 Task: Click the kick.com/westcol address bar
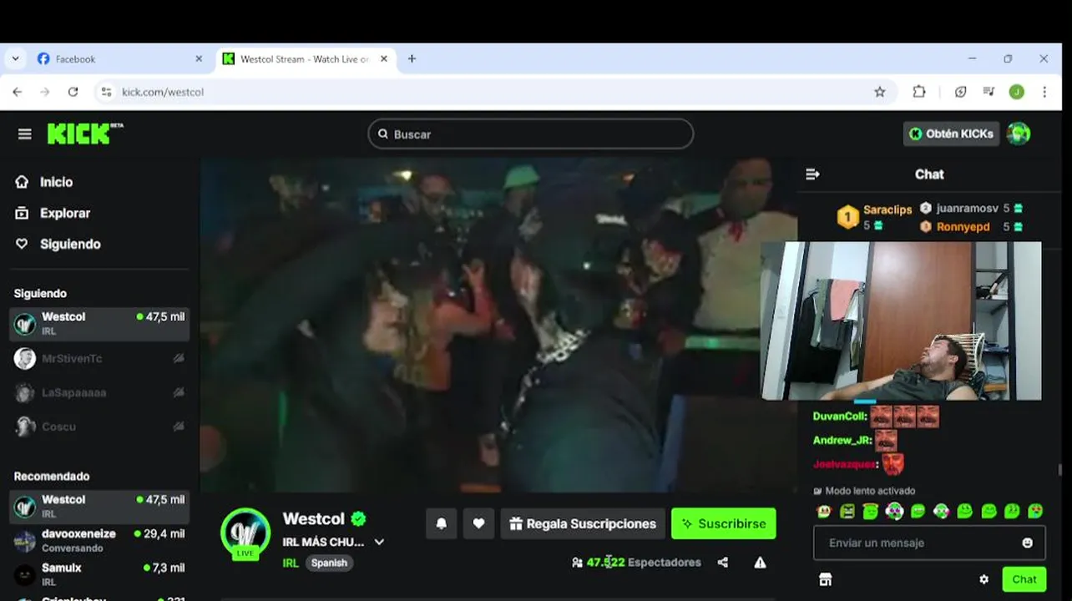[x=495, y=92]
